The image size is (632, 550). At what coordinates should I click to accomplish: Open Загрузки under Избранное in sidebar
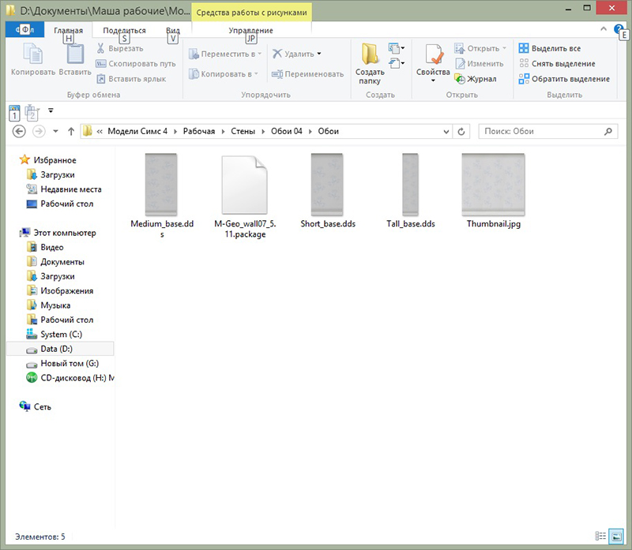(57, 174)
